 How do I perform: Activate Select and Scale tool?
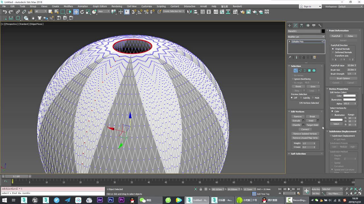[88, 12]
